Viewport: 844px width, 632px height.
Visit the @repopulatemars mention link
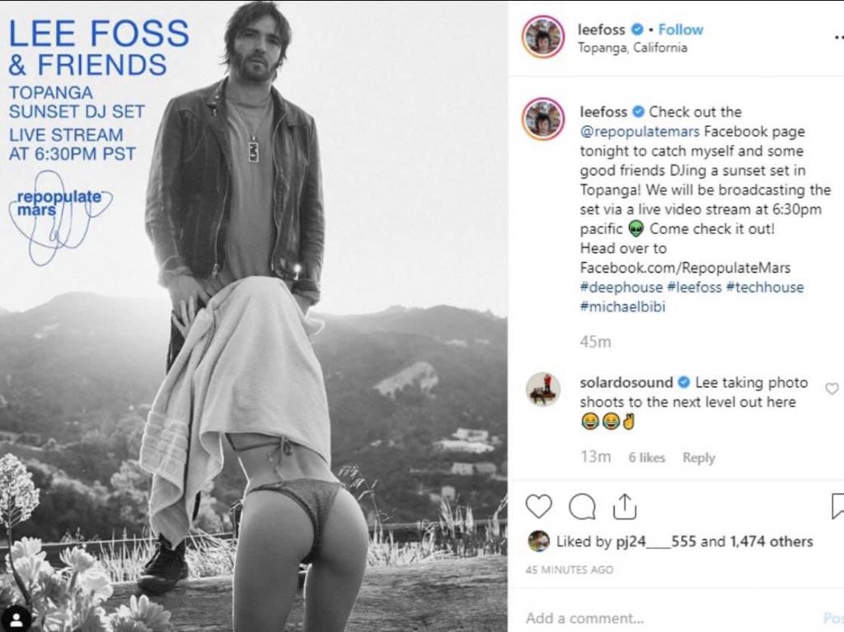[640, 131]
